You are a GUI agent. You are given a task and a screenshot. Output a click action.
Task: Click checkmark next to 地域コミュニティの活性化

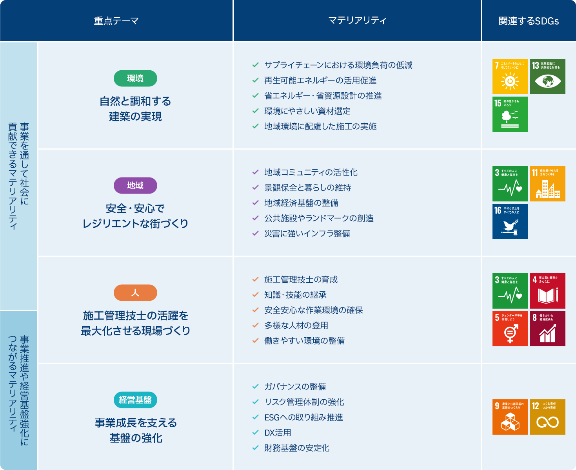tap(256, 172)
